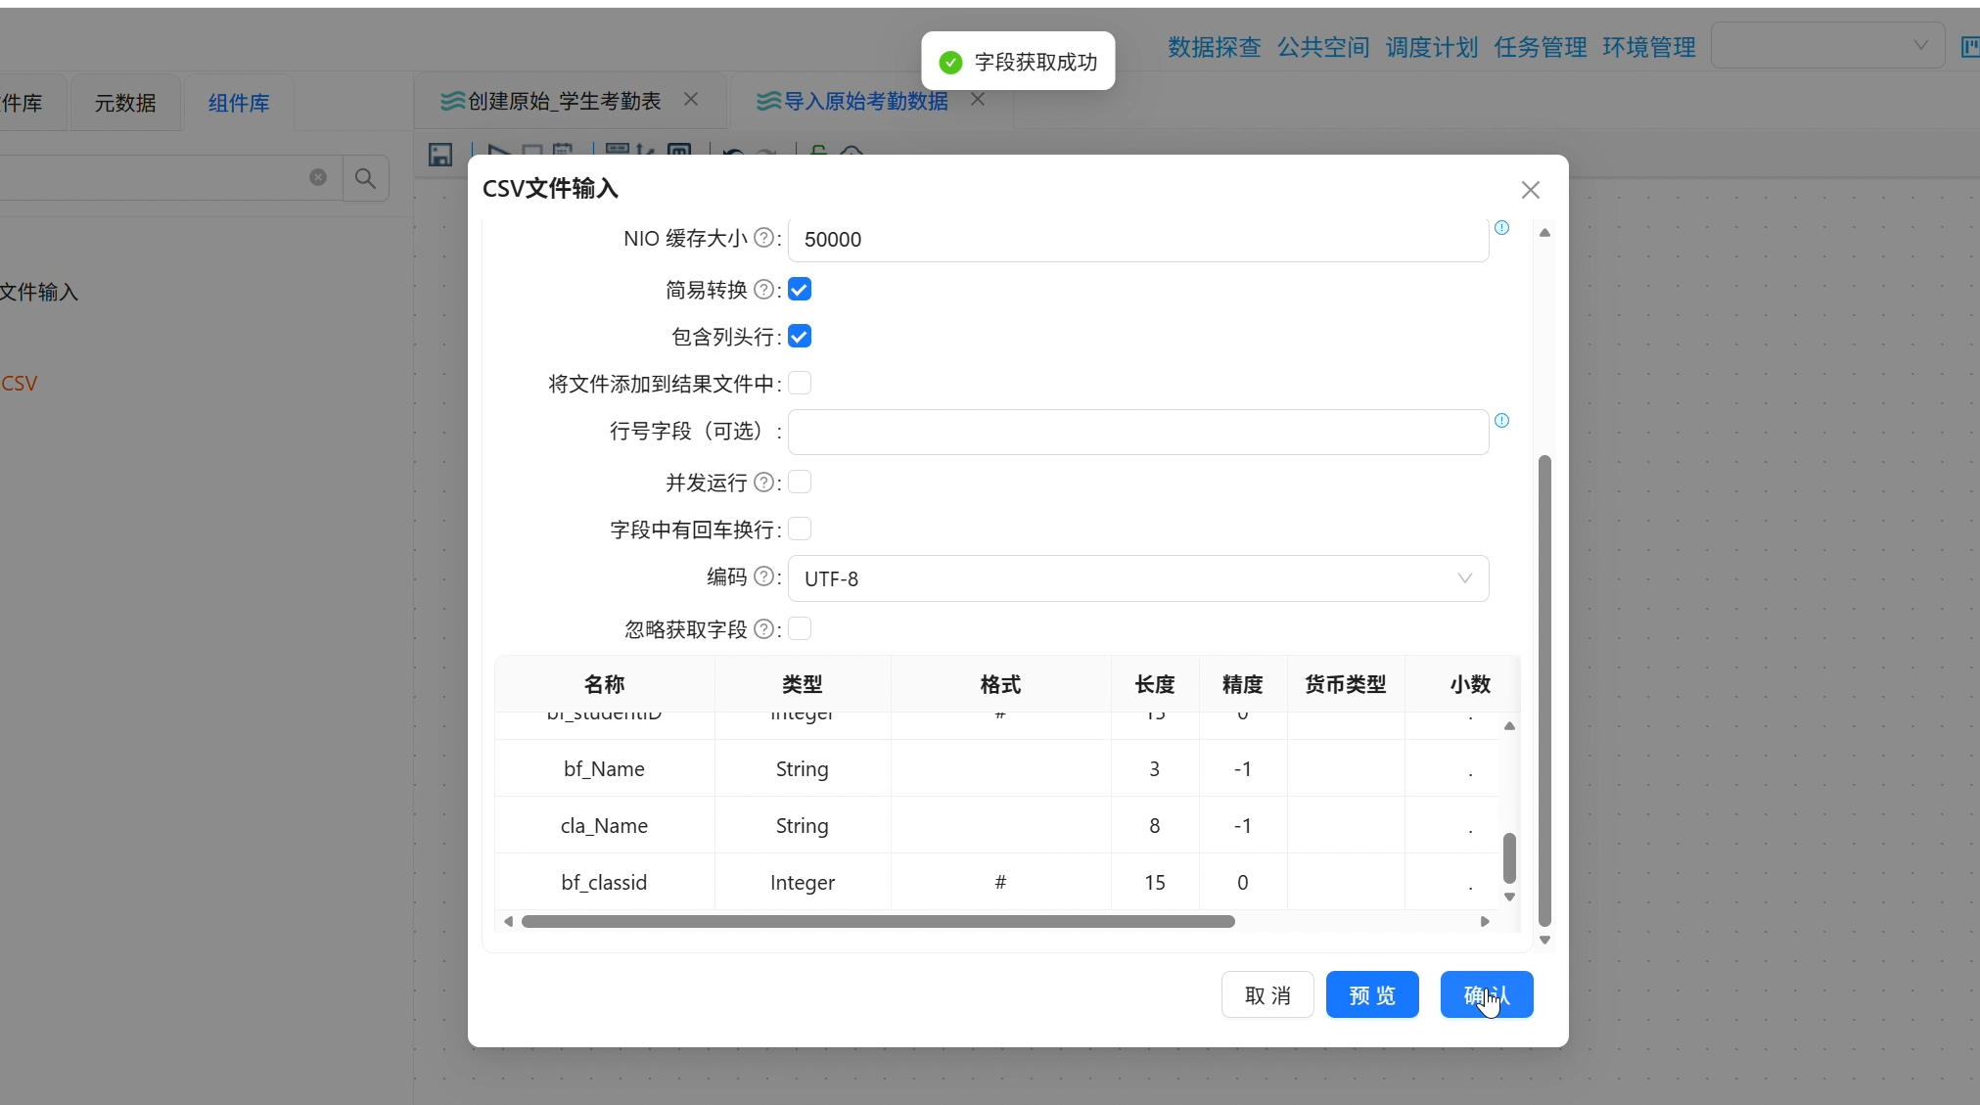
Task: Click the 取消 button
Action: pos(1267,995)
